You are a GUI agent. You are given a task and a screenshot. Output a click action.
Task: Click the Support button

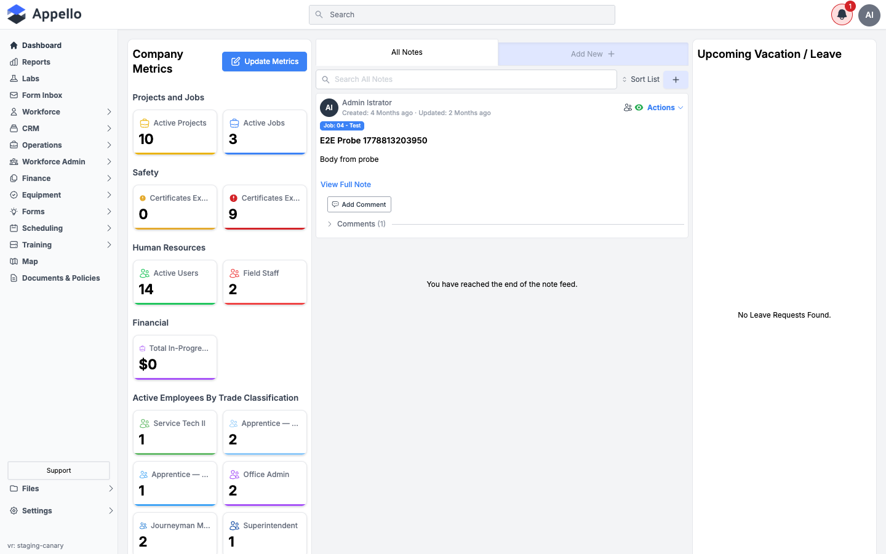(58, 470)
